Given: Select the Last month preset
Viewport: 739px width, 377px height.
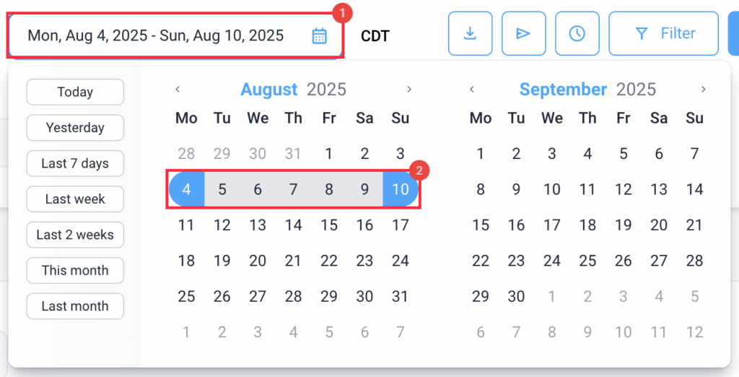Looking at the screenshot, I should (x=75, y=306).
